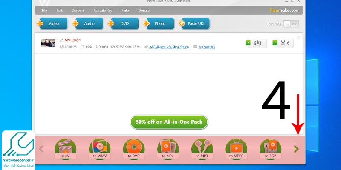Remove MVI_9491 with the X icon
This screenshot has height=170, width=341.
coord(298,37)
